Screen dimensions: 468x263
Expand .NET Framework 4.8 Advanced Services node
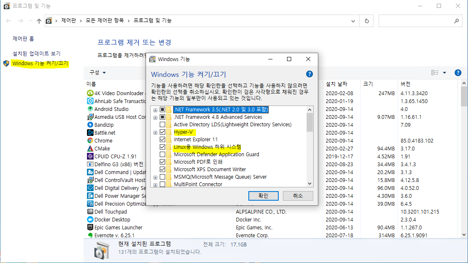click(155, 118)
